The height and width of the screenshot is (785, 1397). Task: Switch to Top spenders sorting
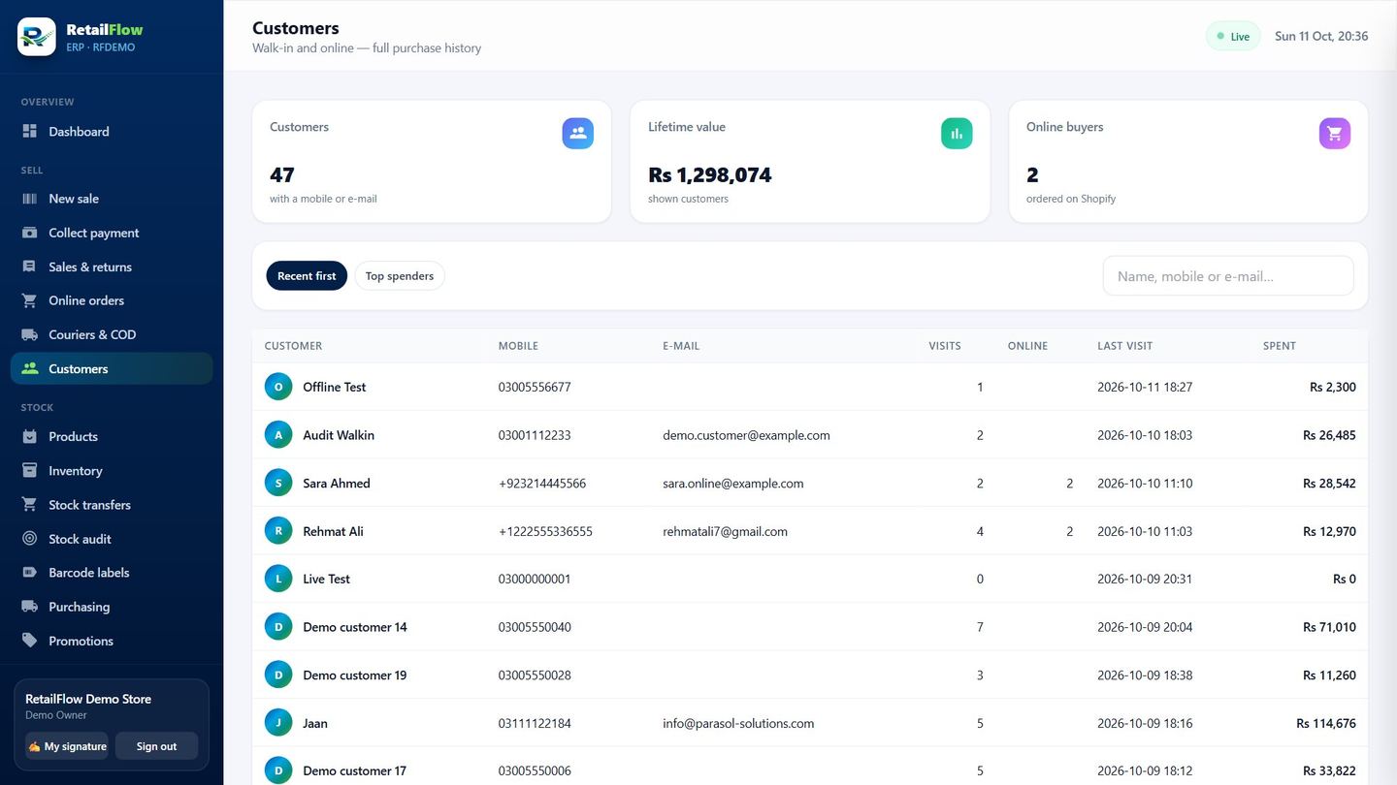400,276
